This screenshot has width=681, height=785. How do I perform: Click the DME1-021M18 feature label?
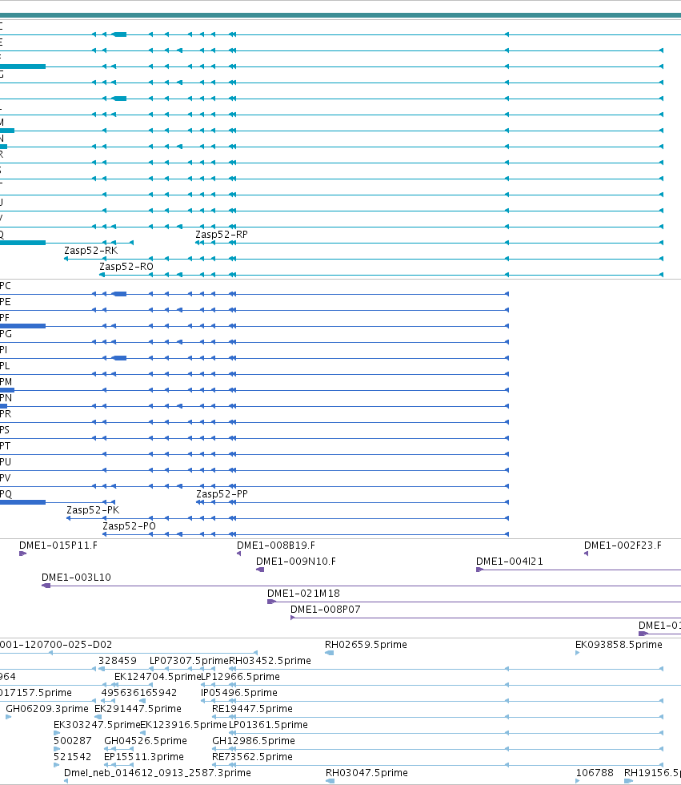coord(303,594)
